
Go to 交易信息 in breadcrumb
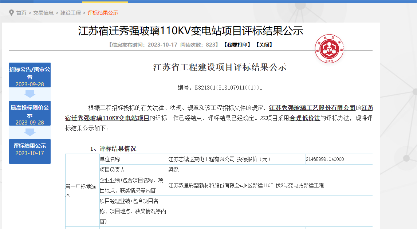tap(43, 13)
